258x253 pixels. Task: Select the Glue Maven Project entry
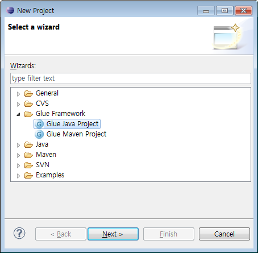point(70,134)
